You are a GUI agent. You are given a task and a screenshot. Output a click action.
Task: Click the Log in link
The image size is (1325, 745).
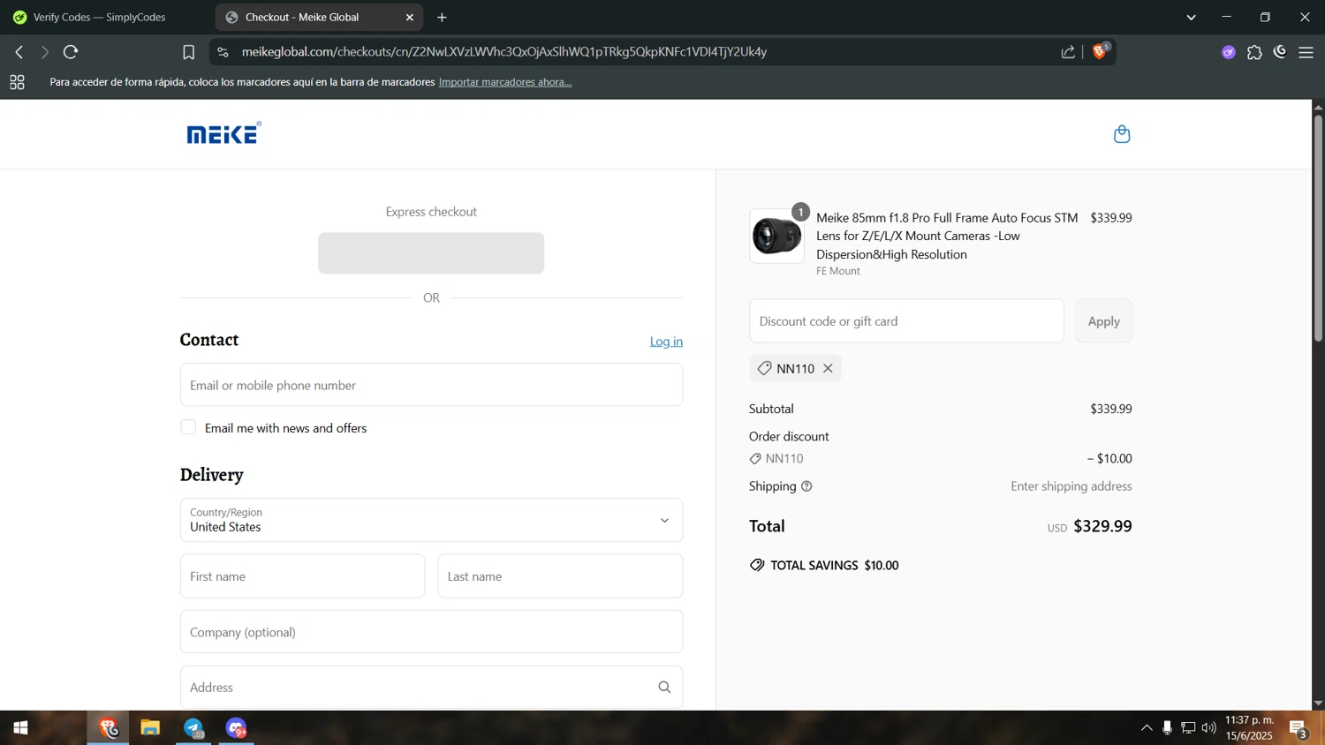[x=666, y=342]
